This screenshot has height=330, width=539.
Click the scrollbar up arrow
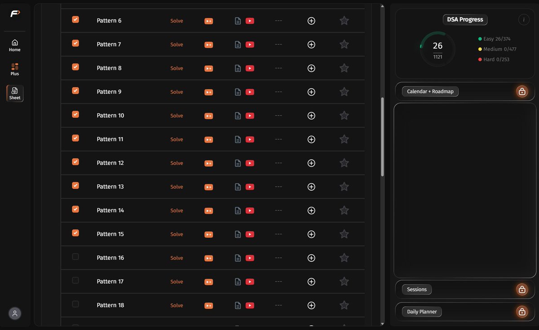383,6
